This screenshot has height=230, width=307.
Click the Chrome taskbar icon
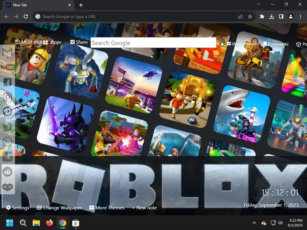[x=62, y=223]
